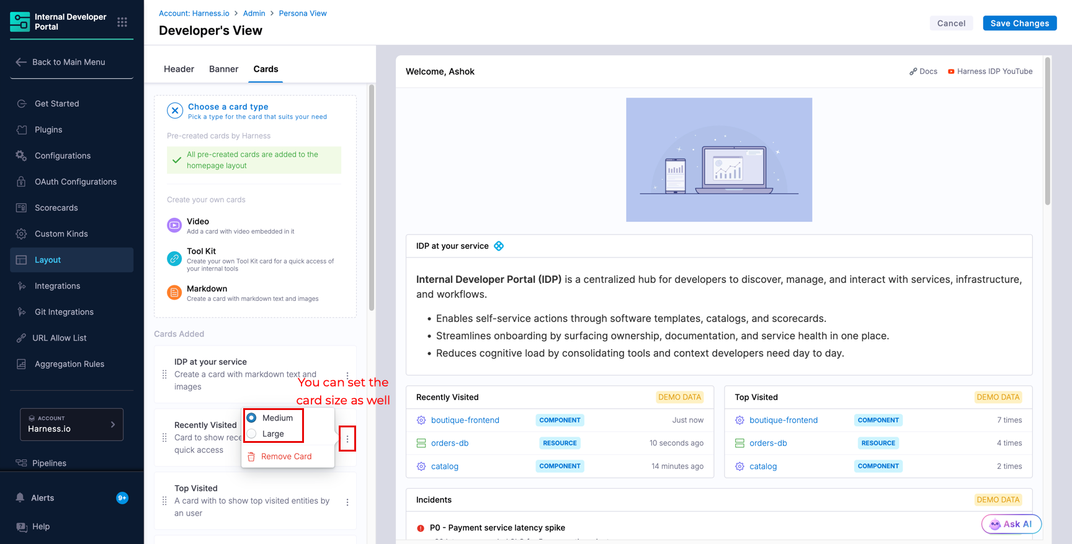The height and width of the screenshot is (544, 1072).
Task: Close the Choose a card type panel
Action: (175, 110)
